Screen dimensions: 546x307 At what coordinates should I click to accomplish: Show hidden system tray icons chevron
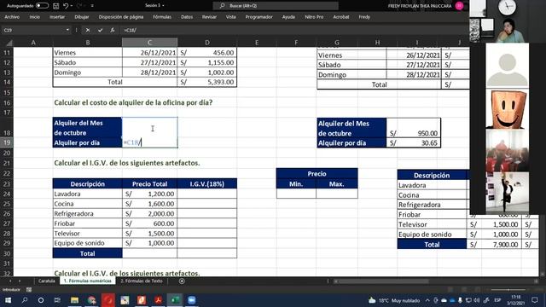pyautogui.click(x=427, y=300)
